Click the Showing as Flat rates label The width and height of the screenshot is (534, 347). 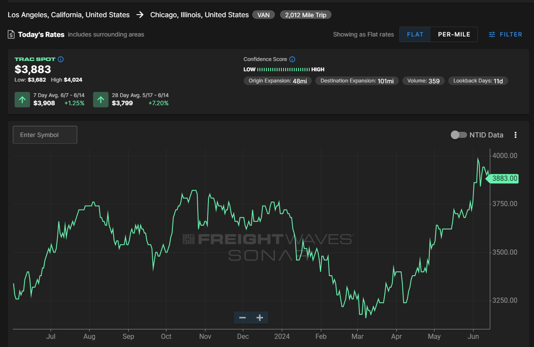(x=363, y=34)
